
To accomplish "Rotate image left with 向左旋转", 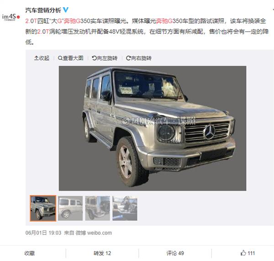I will click(105, 58).
